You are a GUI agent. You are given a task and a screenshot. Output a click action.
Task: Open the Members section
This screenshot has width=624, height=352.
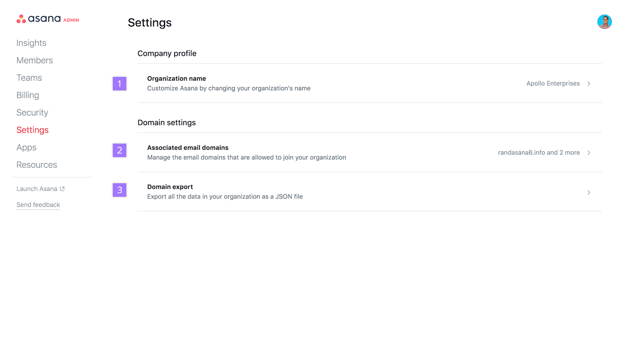coord(35,60)
